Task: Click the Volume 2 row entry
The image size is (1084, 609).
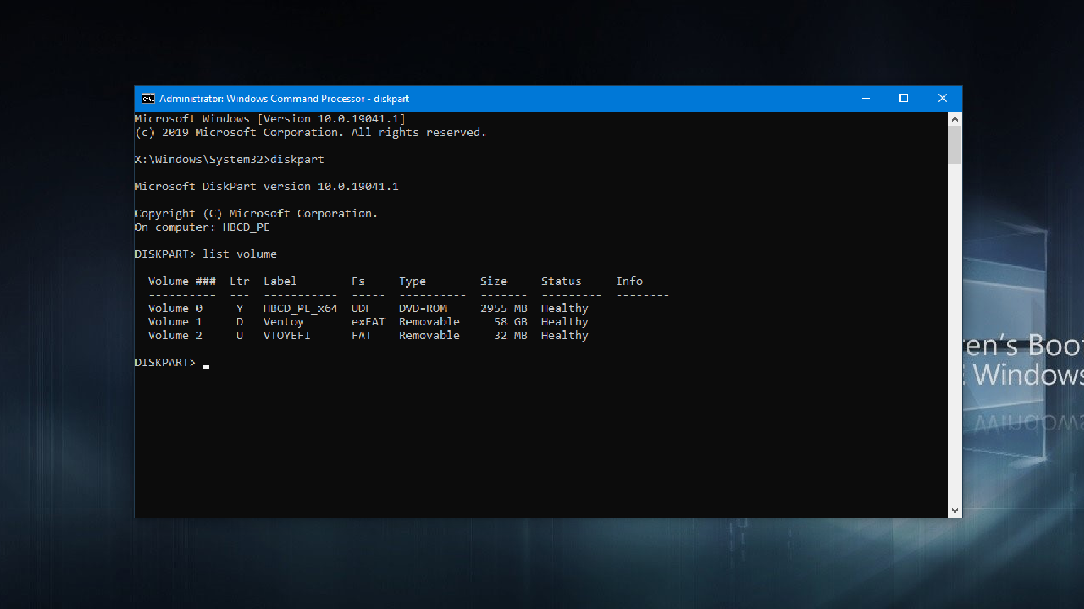Action: [174, 336]
